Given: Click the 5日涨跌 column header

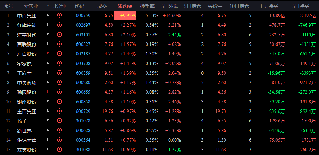Looking at the screenshot, I should click(x=170, y=6).
